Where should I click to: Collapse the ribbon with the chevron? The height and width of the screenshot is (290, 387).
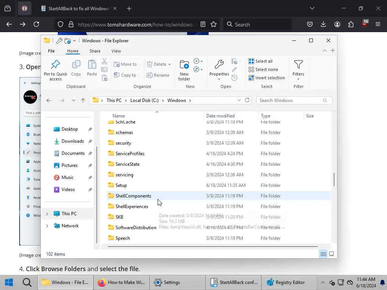pos(325,51)
